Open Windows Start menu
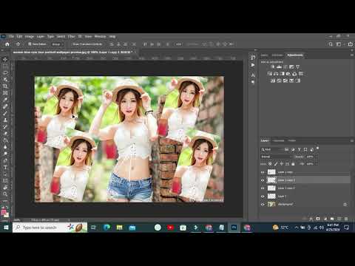The width and height of the screenshot is (355, 266). pyautogui.click(x=6, y=228)
